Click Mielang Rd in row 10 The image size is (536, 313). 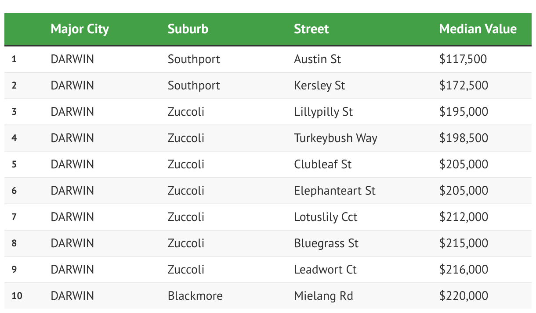pos(323,296)
